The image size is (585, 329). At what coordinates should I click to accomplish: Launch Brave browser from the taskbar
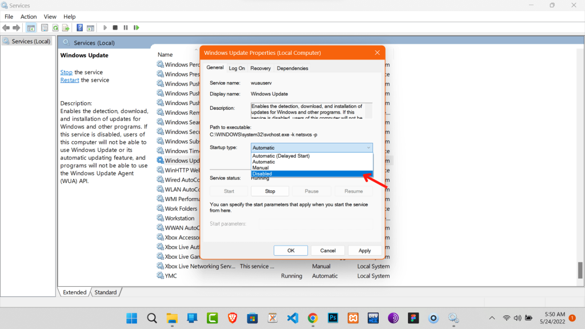233,318
